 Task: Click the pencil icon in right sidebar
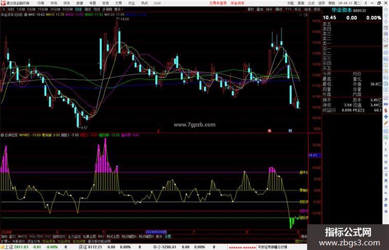pyautogui.click(x=386, y=123)
